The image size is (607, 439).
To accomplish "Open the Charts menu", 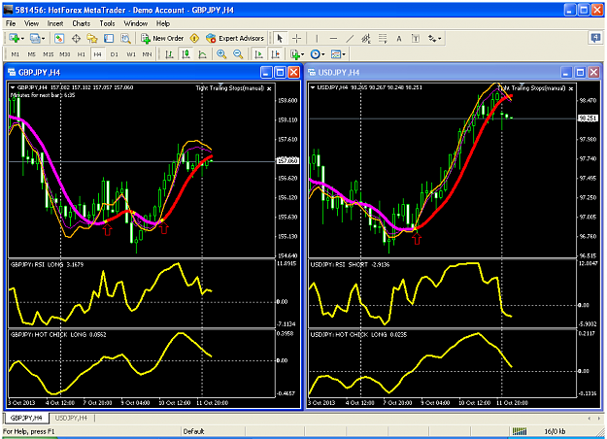I will click(x=81, y=23).
